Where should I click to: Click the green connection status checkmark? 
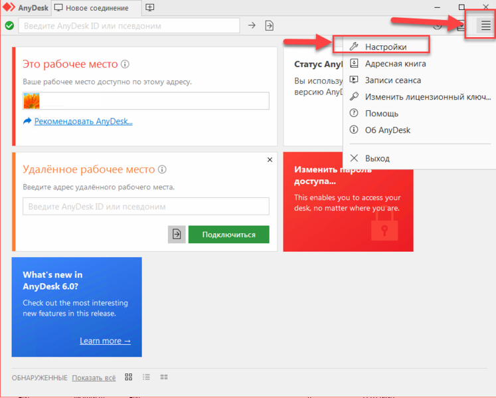click(9, 25)
